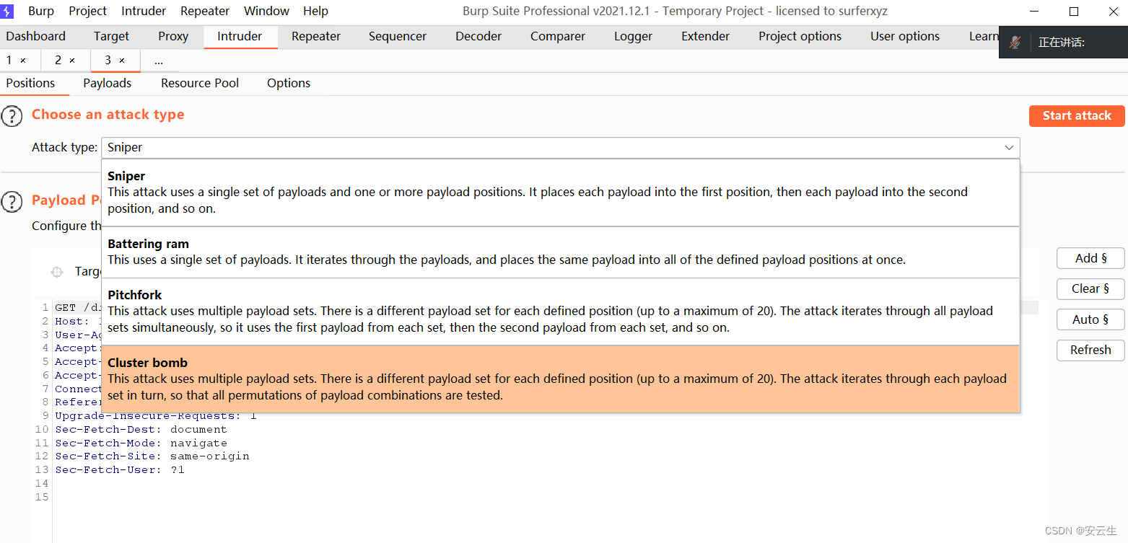Open the User options tab
The image size is (1128, 543).
coord(905,36)
